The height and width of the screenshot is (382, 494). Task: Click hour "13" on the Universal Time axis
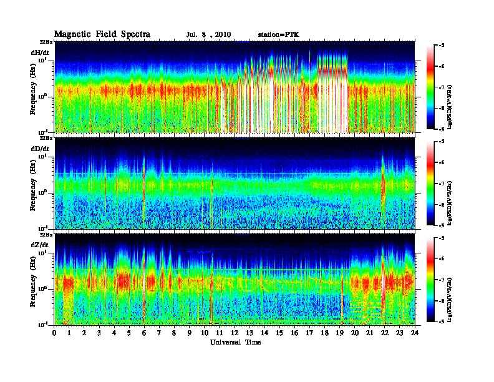[249, 333]
